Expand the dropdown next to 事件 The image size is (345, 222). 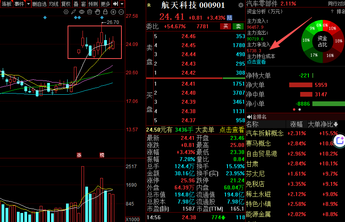[x=28, y=4]
